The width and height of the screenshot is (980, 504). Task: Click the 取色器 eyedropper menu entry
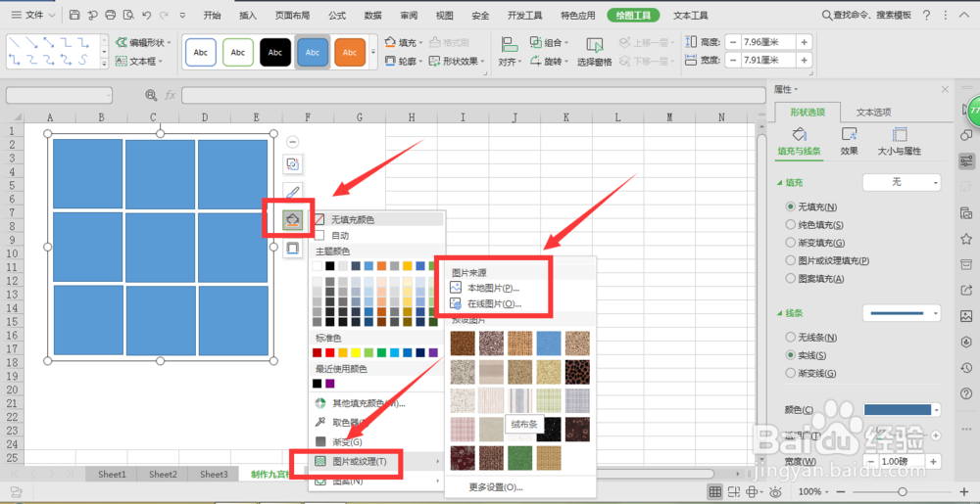[346, 423]
